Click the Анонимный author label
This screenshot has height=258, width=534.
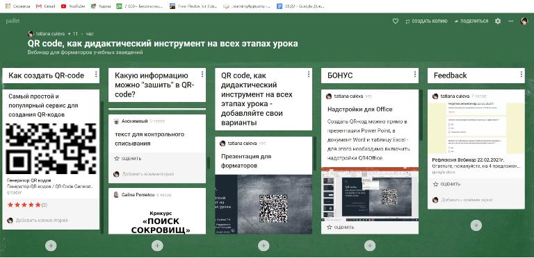click(x=134, y=121)
